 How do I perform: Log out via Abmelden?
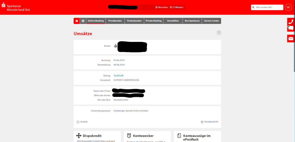pyautogui.click(x=162, y=7)
